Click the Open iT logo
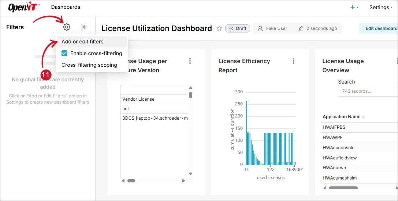398x201 pixels. pyautogui.click(x=24, y=7)
